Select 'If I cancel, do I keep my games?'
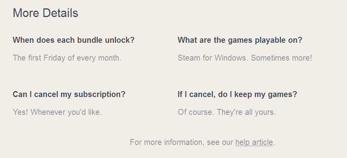The width and height of the screenshot is (347, 158). coord(237,94)
